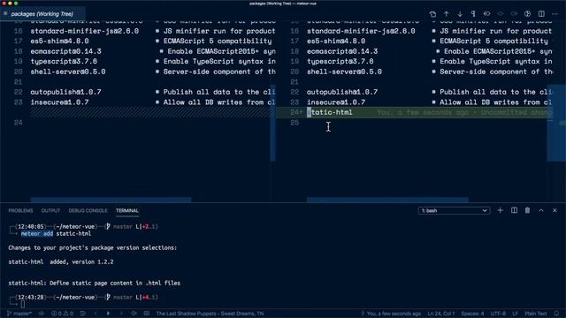Click 'standard-minifier-js@2.6.0' in left pane
This screenshot has width=566, height=318.
coord(85,31)
